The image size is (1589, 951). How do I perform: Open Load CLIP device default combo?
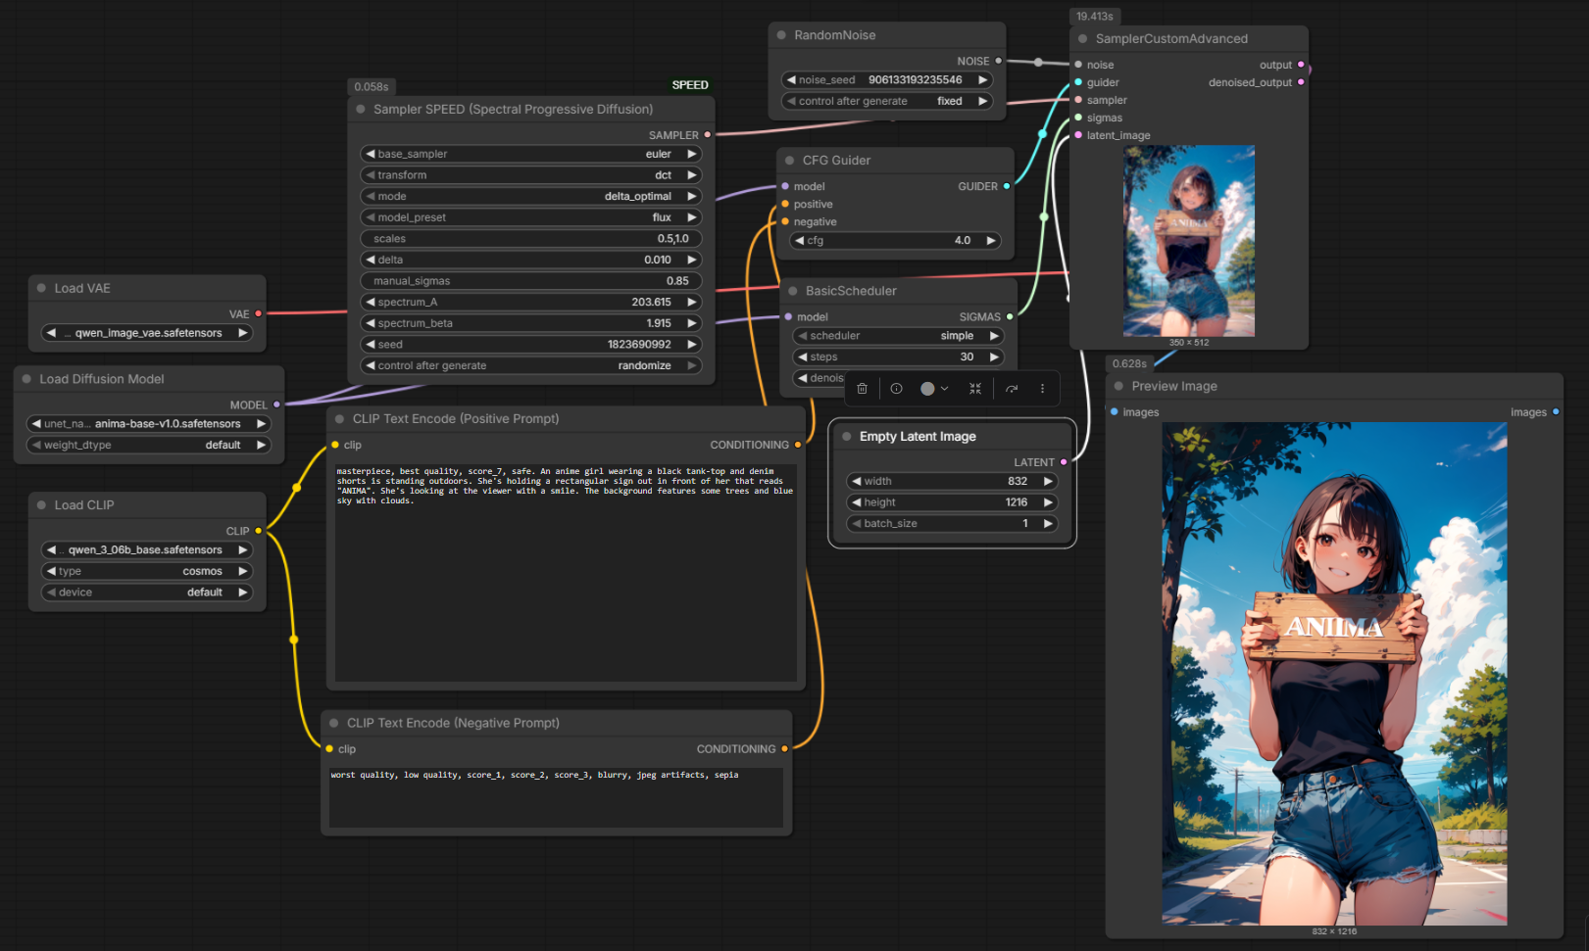pyautogui.click(x=146, y=592)
